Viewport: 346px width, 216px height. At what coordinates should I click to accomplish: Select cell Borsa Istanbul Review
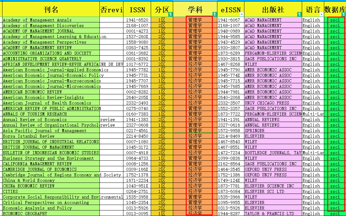pos(51,136)
